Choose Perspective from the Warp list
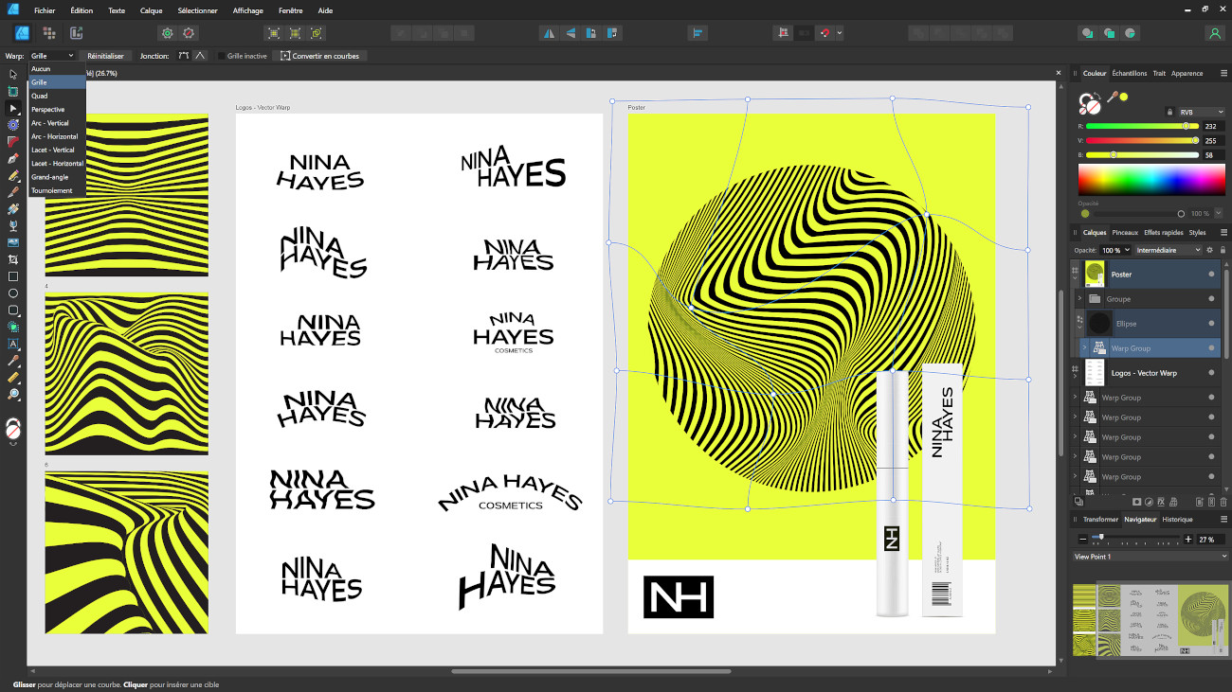The width and height of the screenshot is (1232, 692). click(48, 110)
